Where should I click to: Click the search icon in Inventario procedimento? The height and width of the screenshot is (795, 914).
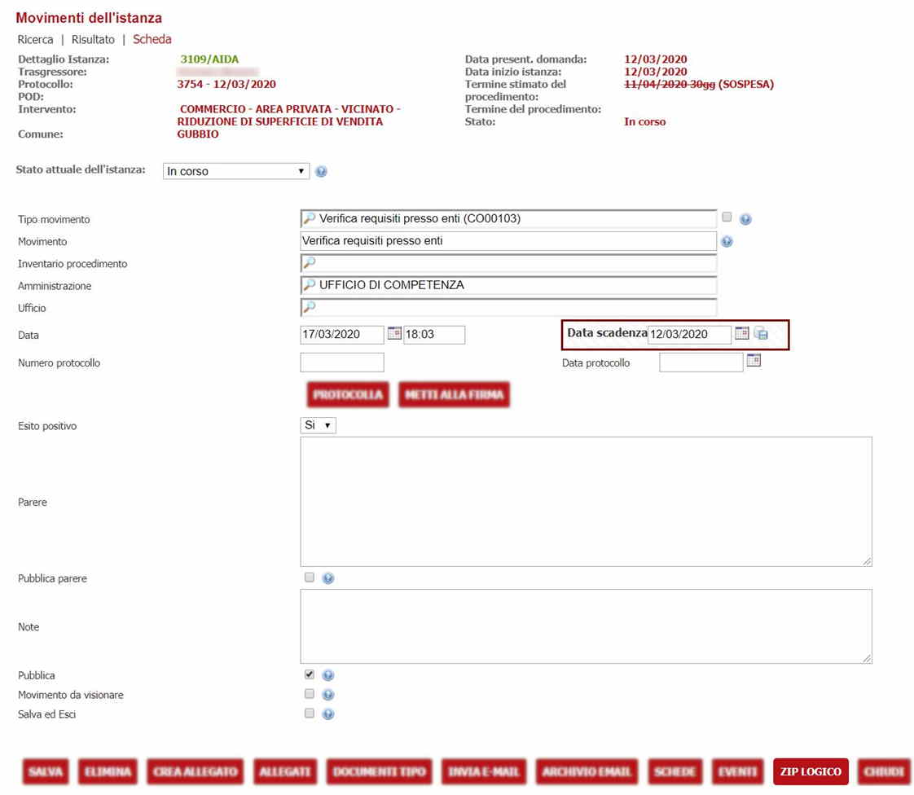tap(310, 264)
